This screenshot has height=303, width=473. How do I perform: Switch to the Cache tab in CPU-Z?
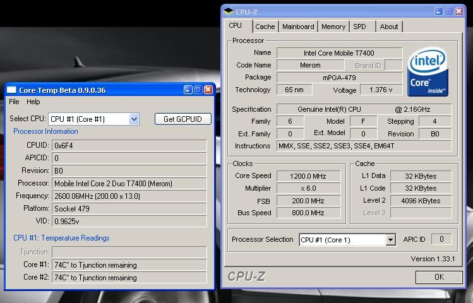tap(265, 27)
